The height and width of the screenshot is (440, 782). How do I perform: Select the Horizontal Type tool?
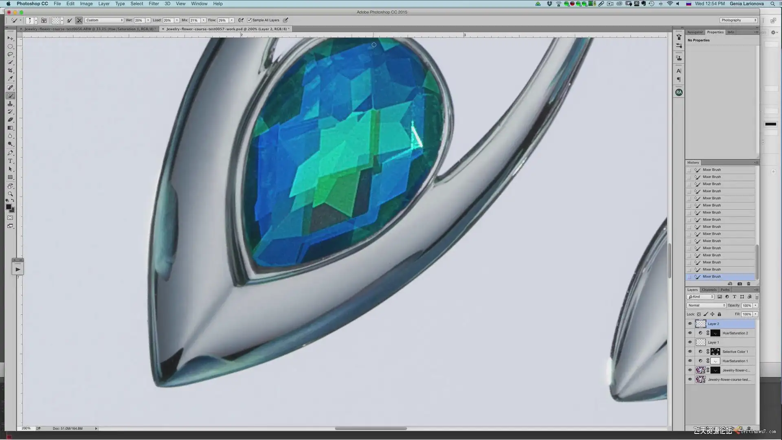tap(10, 161)
